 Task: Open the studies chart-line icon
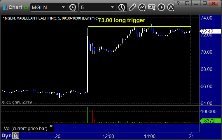142,7
